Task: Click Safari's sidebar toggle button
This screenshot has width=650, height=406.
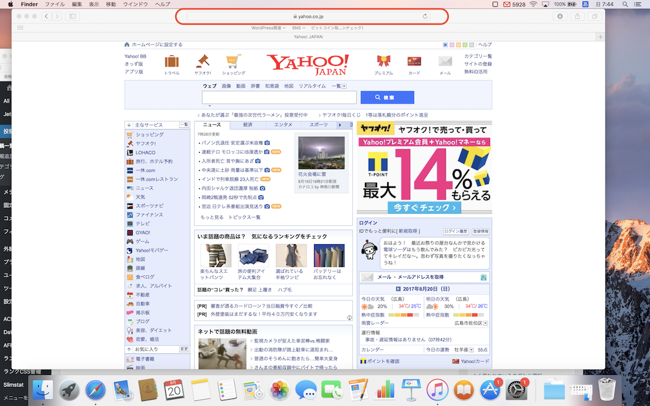Action: pos(72,16)
